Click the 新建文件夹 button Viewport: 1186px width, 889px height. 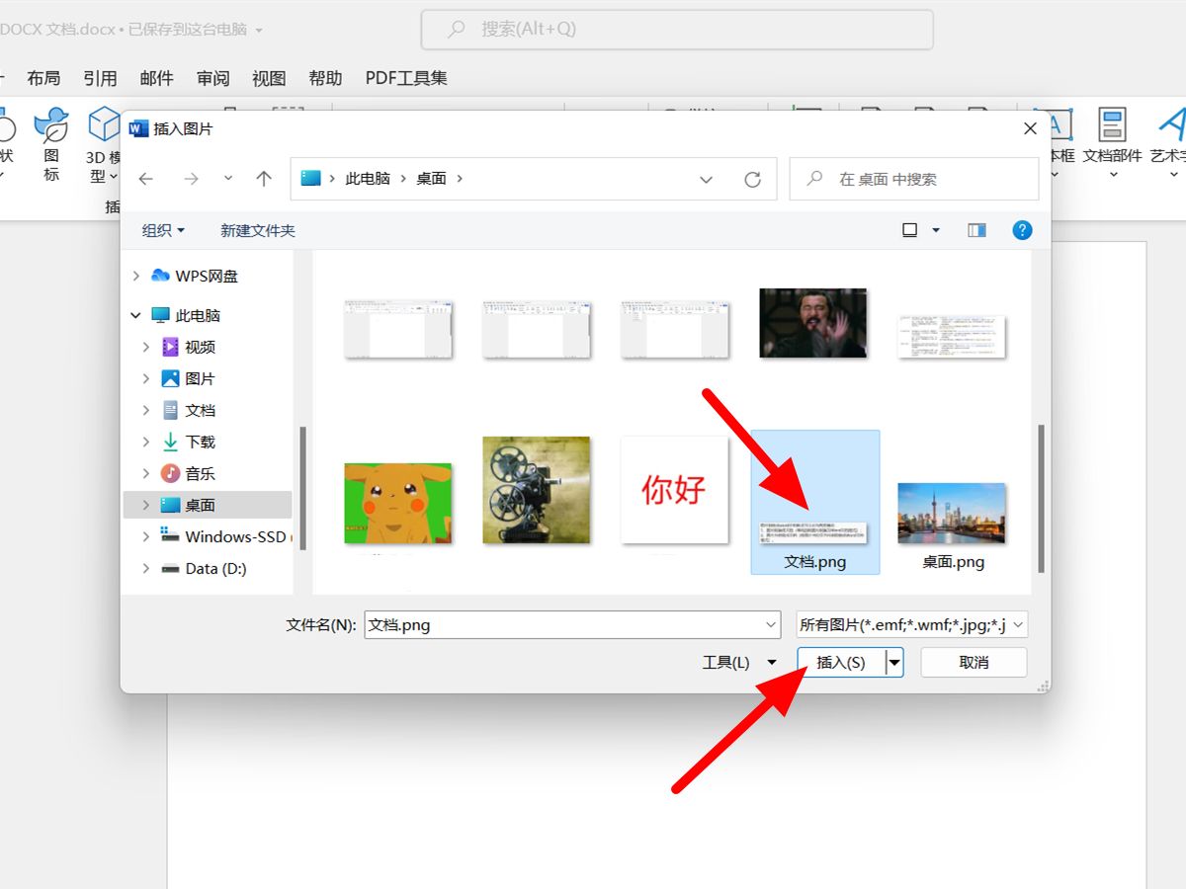[x=257, y=229]
